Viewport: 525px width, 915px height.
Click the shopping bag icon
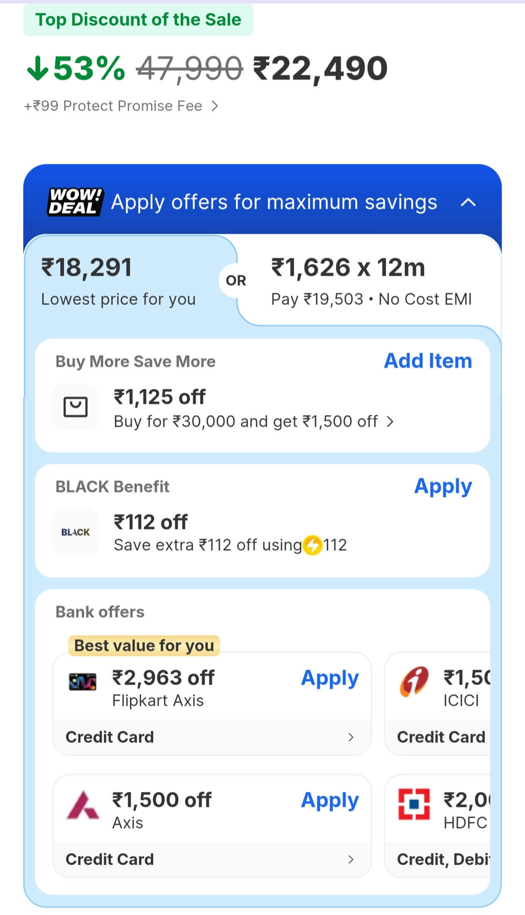tap(76, 407)
